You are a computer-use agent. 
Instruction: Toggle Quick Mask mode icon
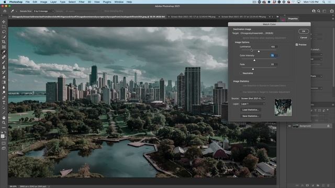click(4, 143)
